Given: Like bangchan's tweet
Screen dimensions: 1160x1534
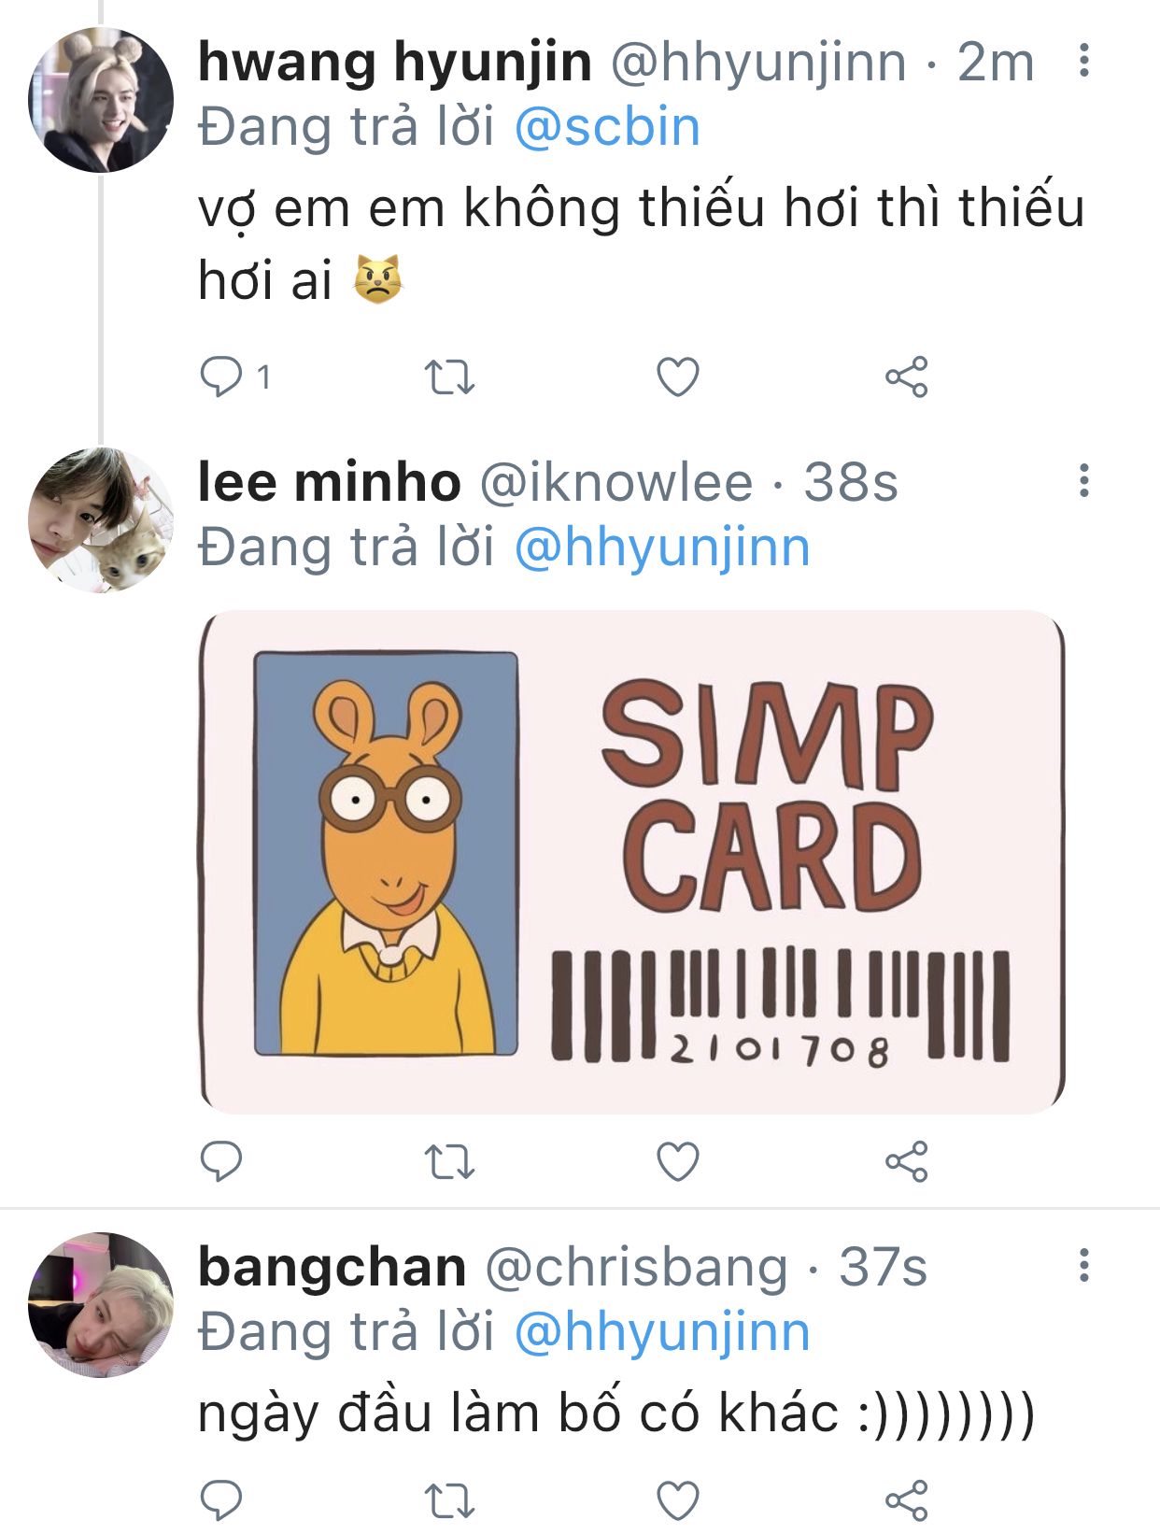Looking at the screenshot, I should coord(678,1499).
